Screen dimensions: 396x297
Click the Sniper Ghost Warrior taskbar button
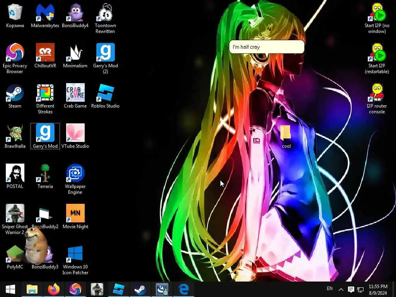pos(97,289)
